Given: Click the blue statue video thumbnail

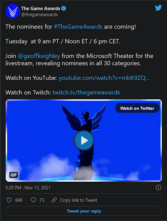Looking at the screenshot, I should click(84, 140).
